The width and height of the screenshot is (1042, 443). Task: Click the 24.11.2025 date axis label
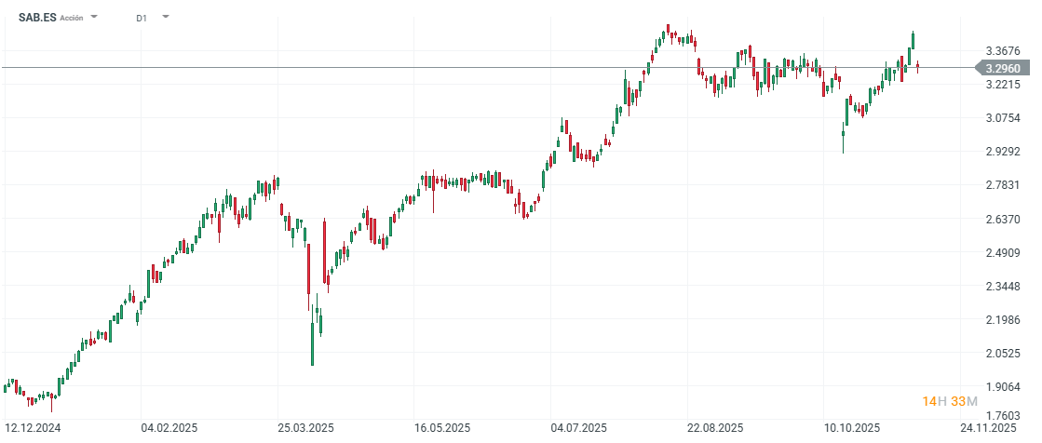[989, 429]
